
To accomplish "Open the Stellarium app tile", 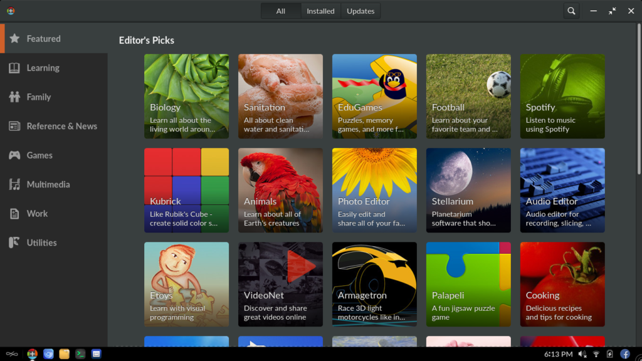I will [x=468, y=191].
